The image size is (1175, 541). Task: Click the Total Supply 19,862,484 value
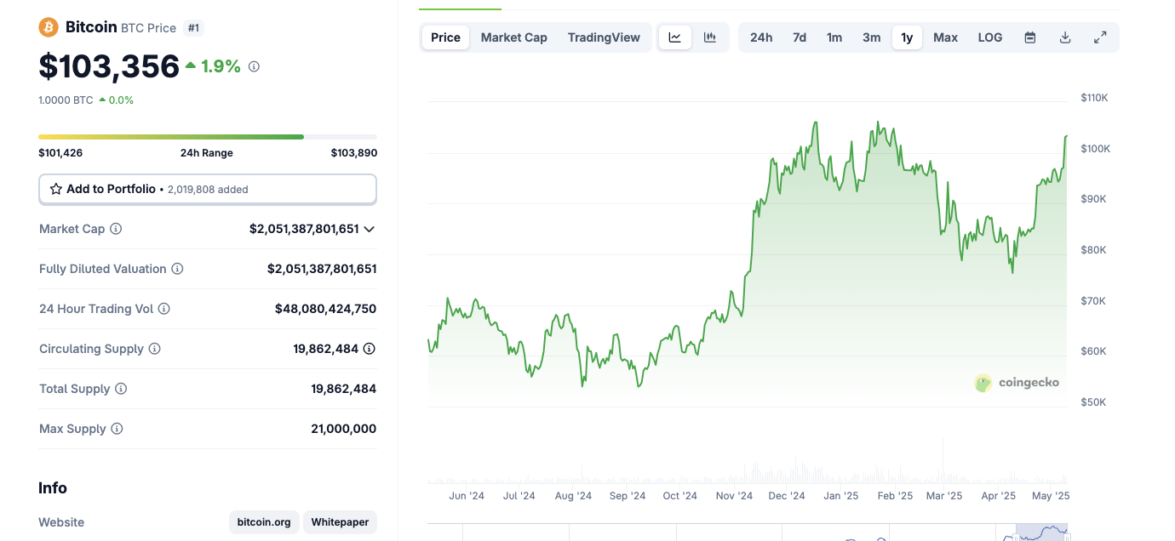tap(344, 389)
